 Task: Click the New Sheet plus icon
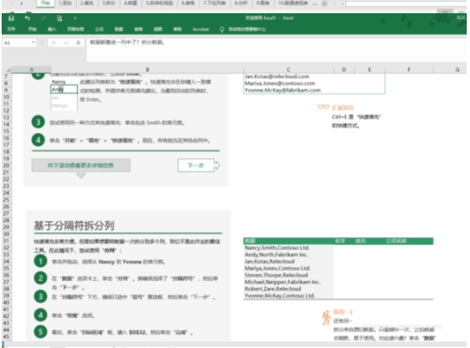pyautogui.click(x=324, y=3)
